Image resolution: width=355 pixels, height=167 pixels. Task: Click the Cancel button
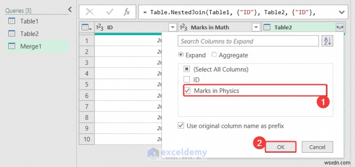pyautogui.click(x=317, y=147)
